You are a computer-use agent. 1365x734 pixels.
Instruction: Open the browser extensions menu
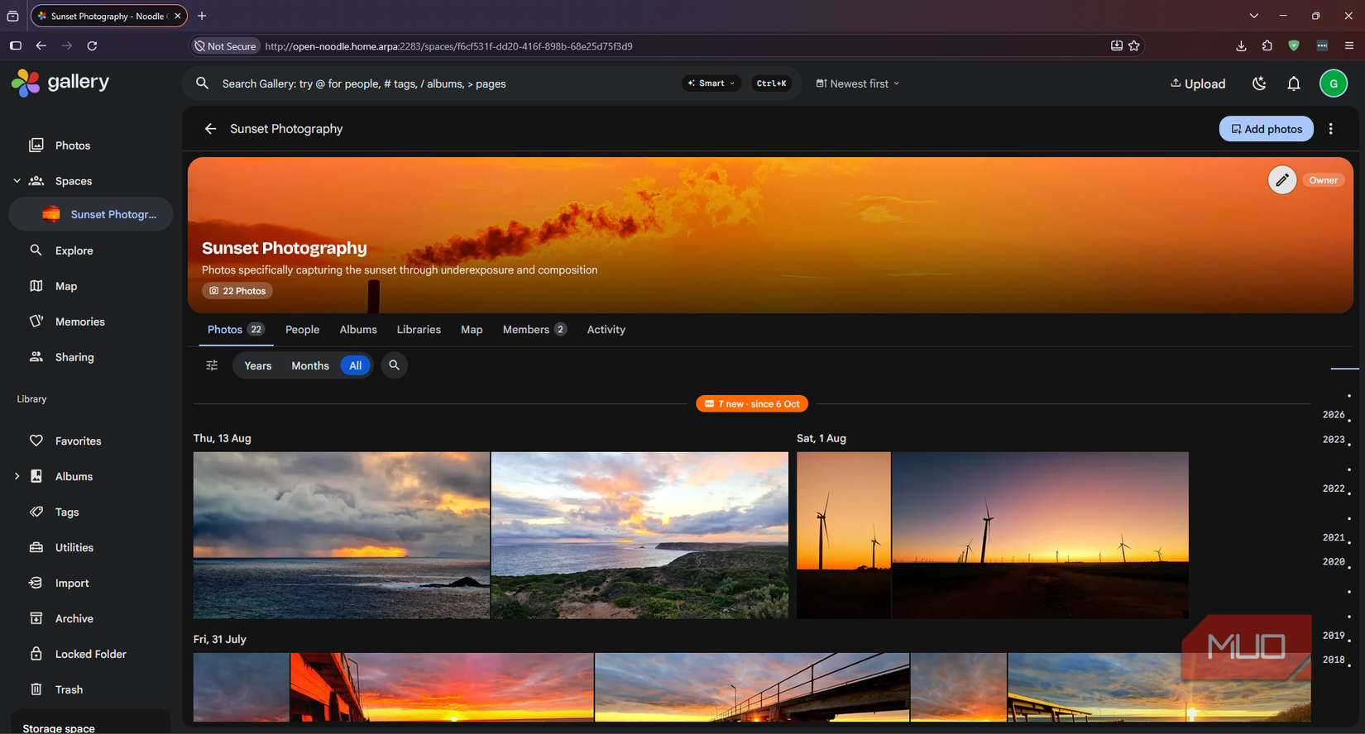coord(1267,46)
